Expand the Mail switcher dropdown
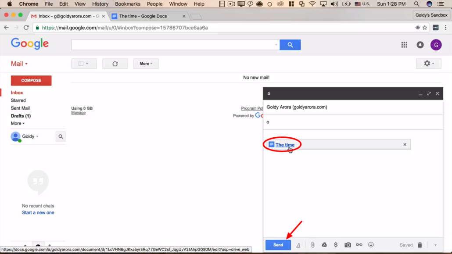 [19, 64]
